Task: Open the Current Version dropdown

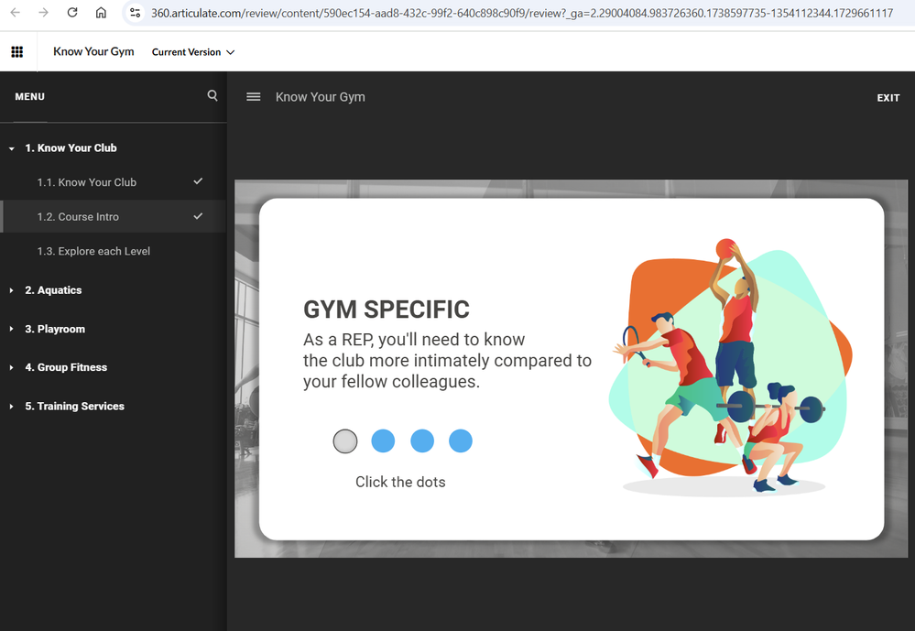Action: coord(193,52)
